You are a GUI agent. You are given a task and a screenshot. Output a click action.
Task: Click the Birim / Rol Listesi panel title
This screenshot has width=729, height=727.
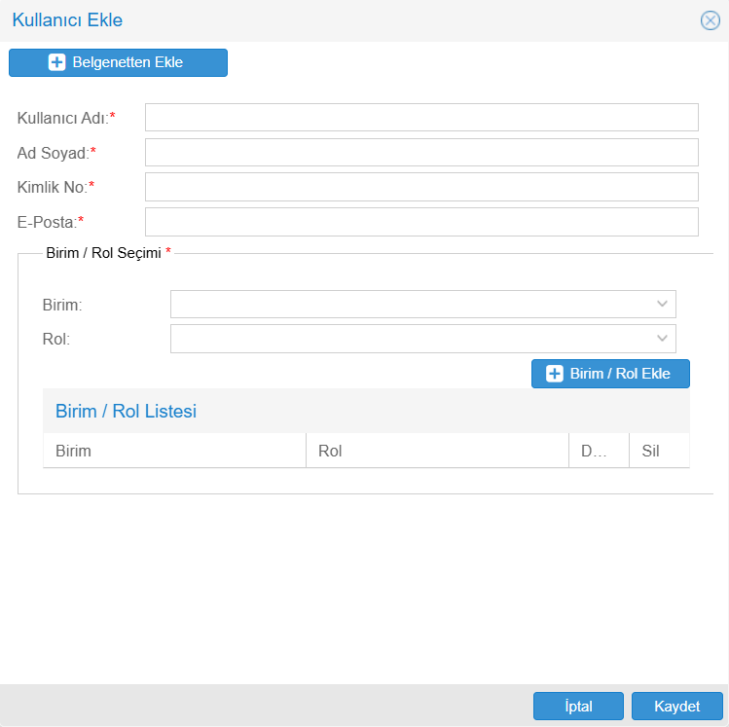126,412
